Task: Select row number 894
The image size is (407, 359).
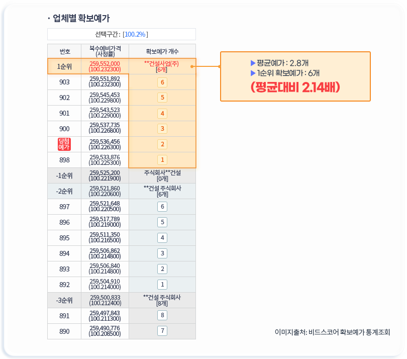Action: 64,253
